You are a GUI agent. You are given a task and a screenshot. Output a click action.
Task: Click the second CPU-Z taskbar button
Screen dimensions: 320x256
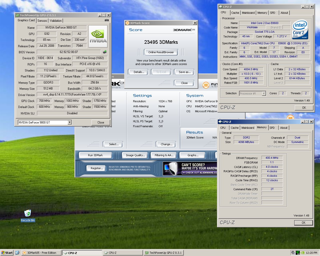coord(123,253)
